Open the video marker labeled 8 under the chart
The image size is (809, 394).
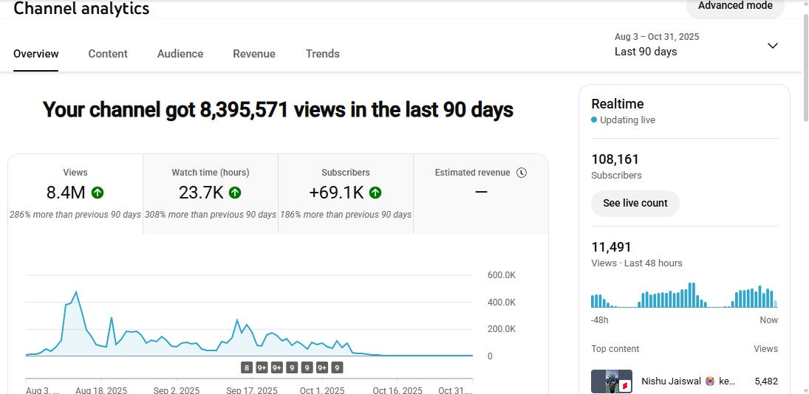(x=247, y=367)
